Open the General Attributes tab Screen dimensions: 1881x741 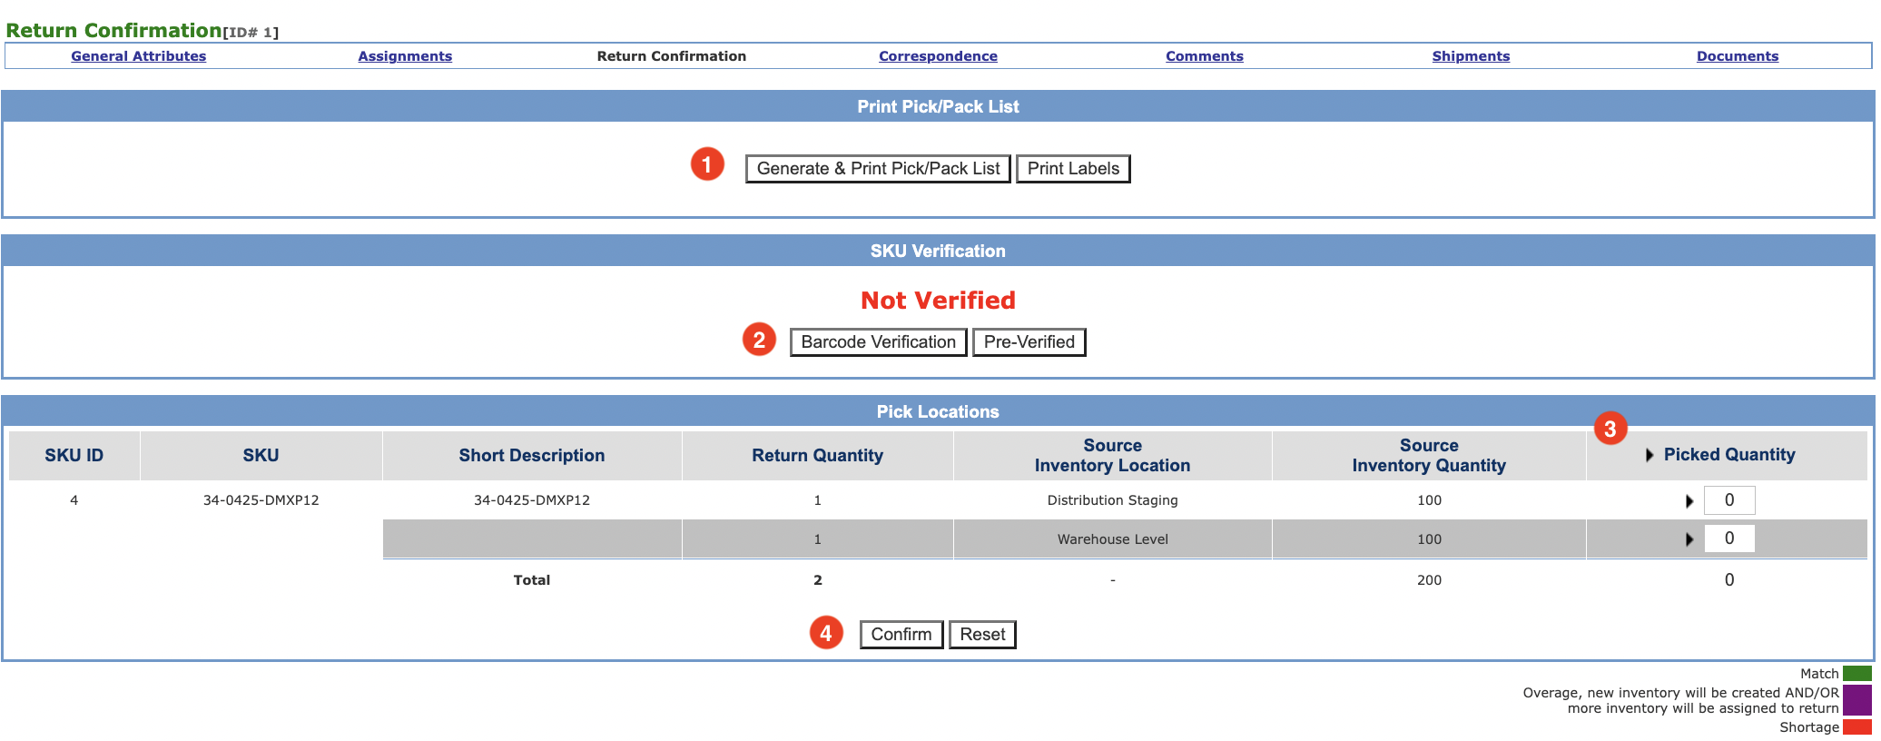click(x=139, y=56)
